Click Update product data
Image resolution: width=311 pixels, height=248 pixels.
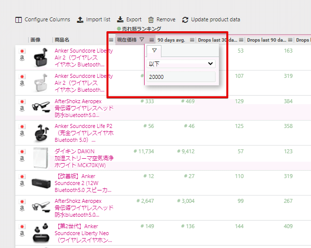click(x=211, y=20)
